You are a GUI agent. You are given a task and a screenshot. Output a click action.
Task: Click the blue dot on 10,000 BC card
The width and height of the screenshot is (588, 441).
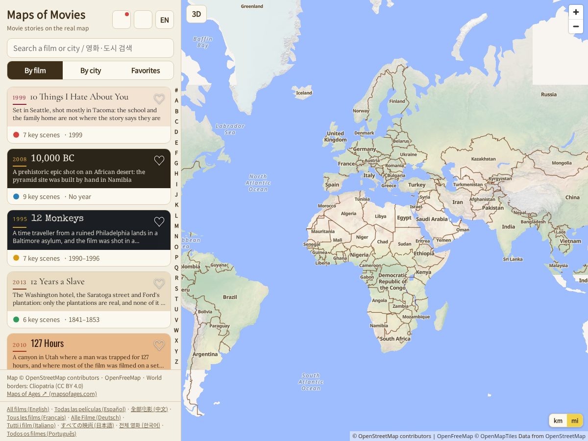click(16, 196)
